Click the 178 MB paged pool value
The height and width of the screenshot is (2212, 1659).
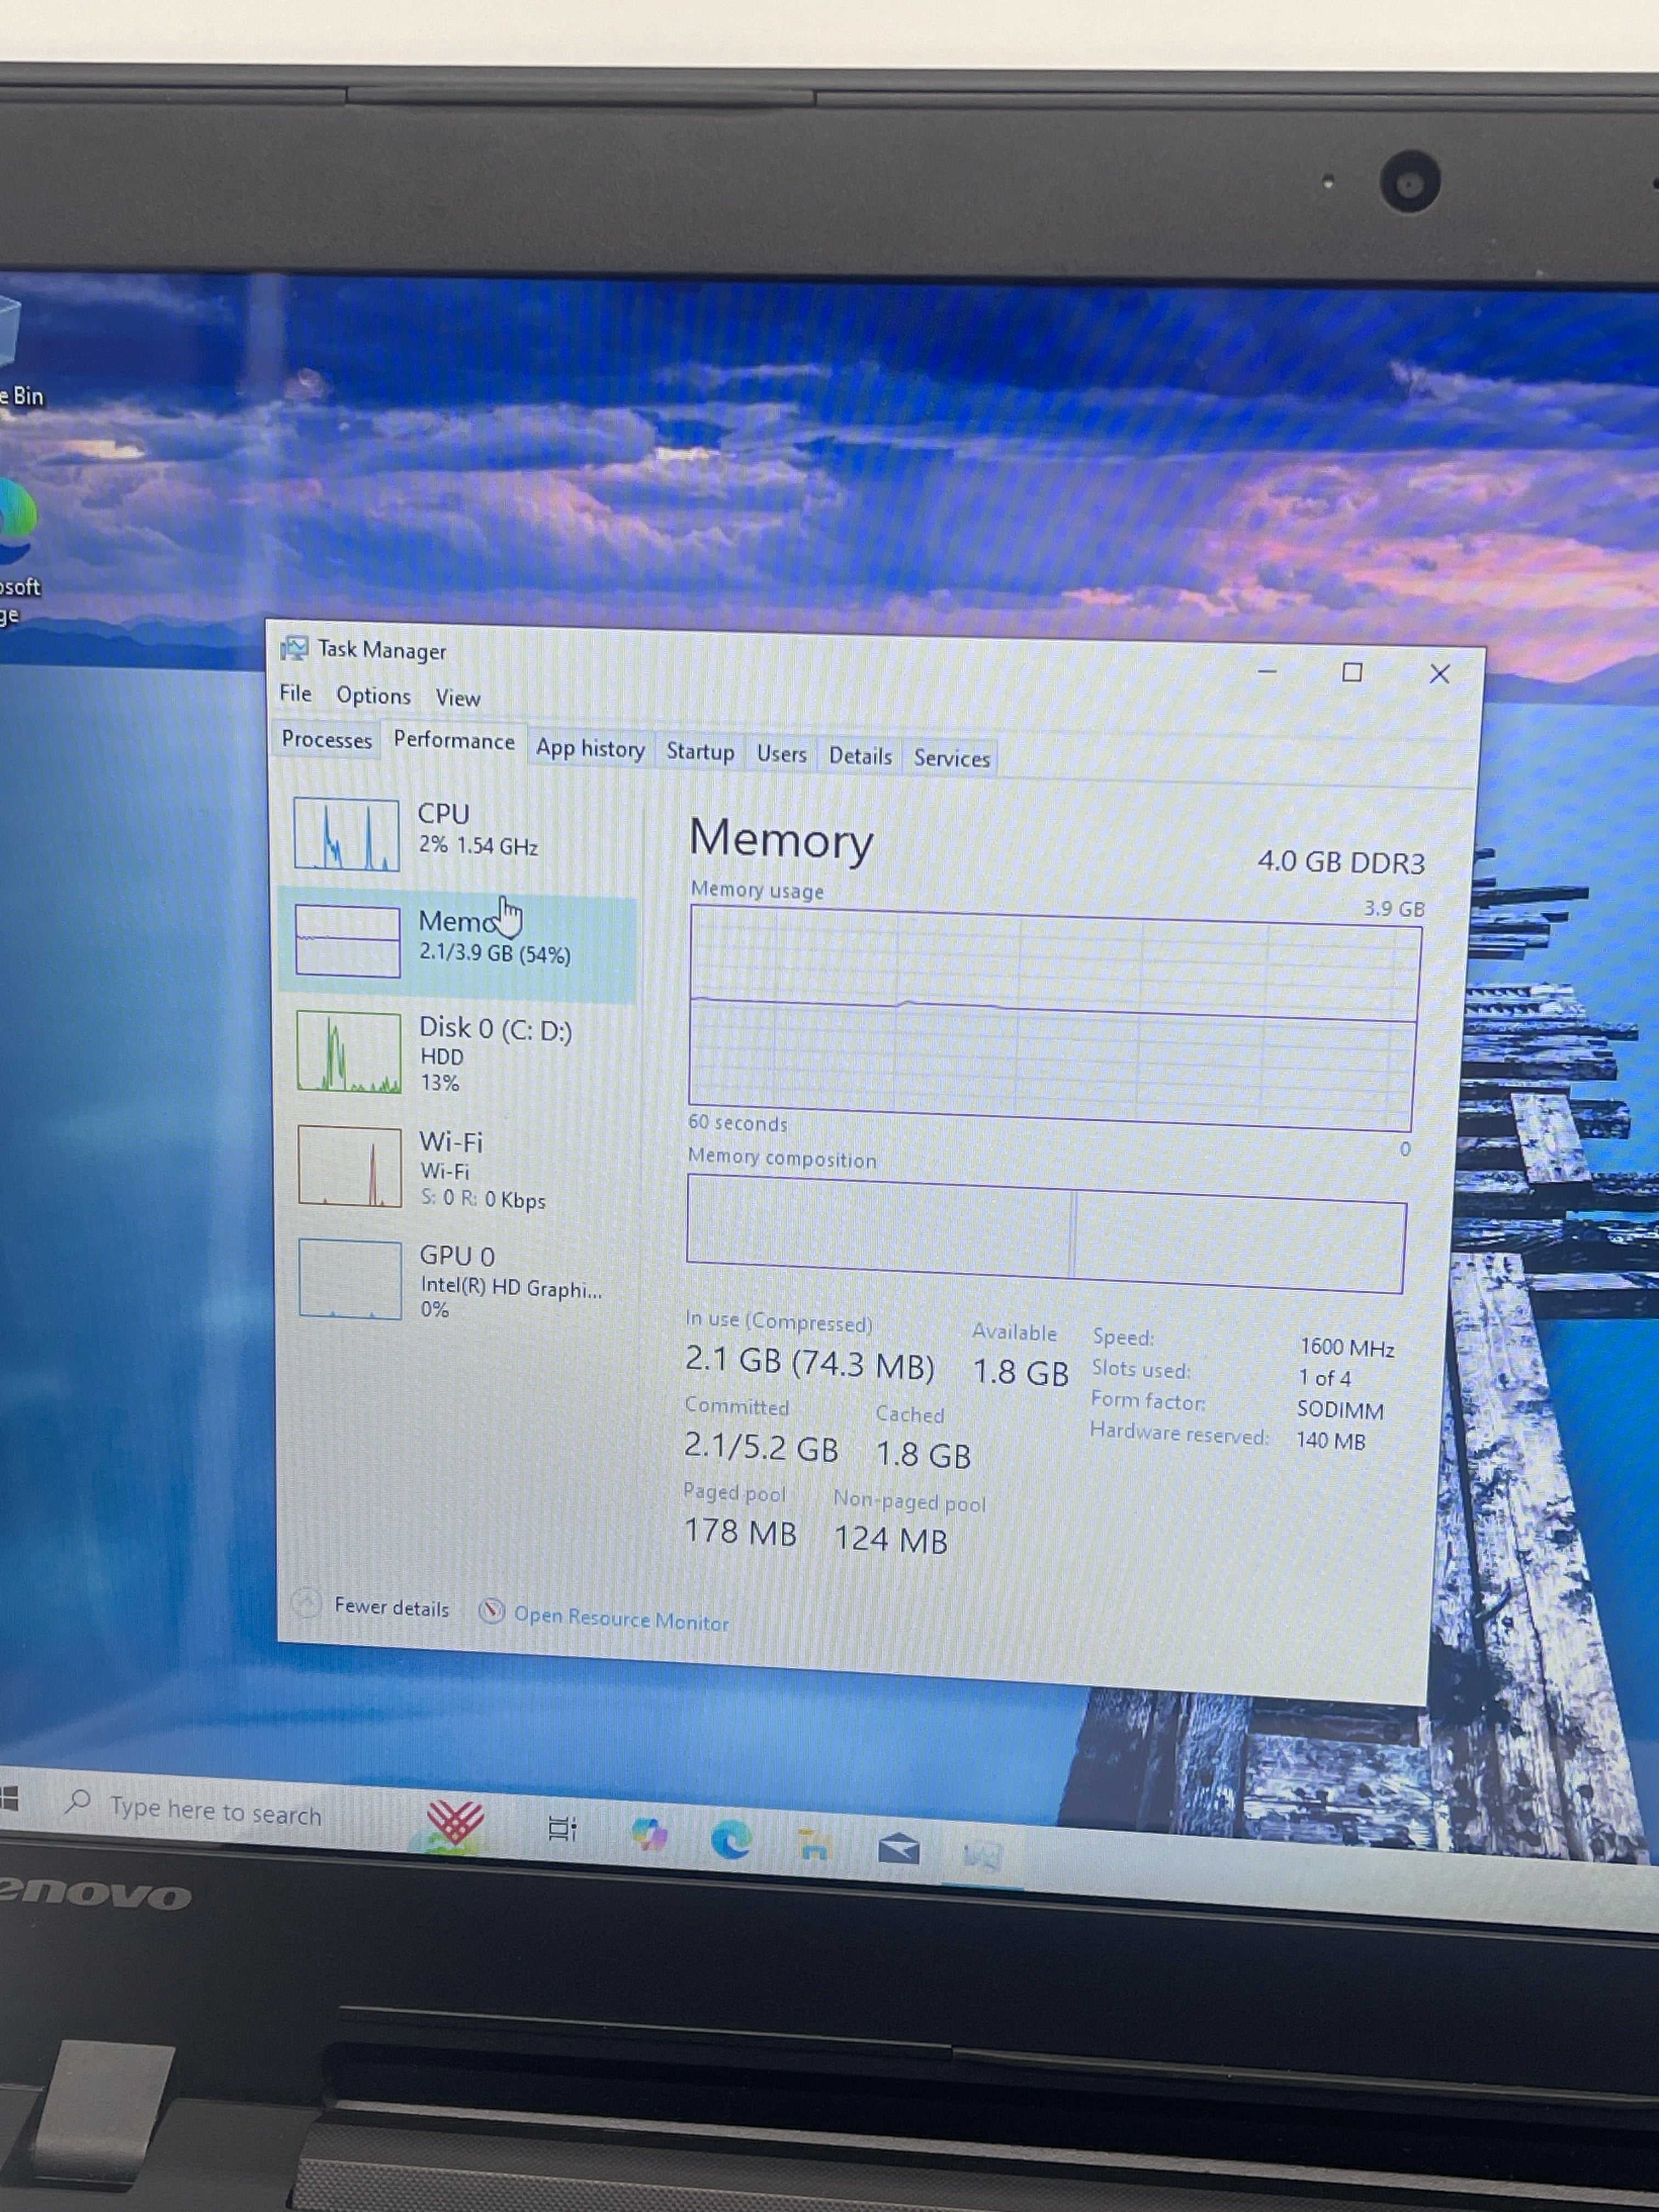click(x=740, y=1532)
